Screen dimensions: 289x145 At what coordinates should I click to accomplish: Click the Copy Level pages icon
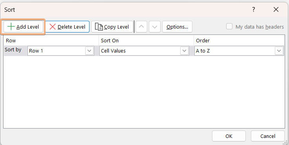[99, 27]
